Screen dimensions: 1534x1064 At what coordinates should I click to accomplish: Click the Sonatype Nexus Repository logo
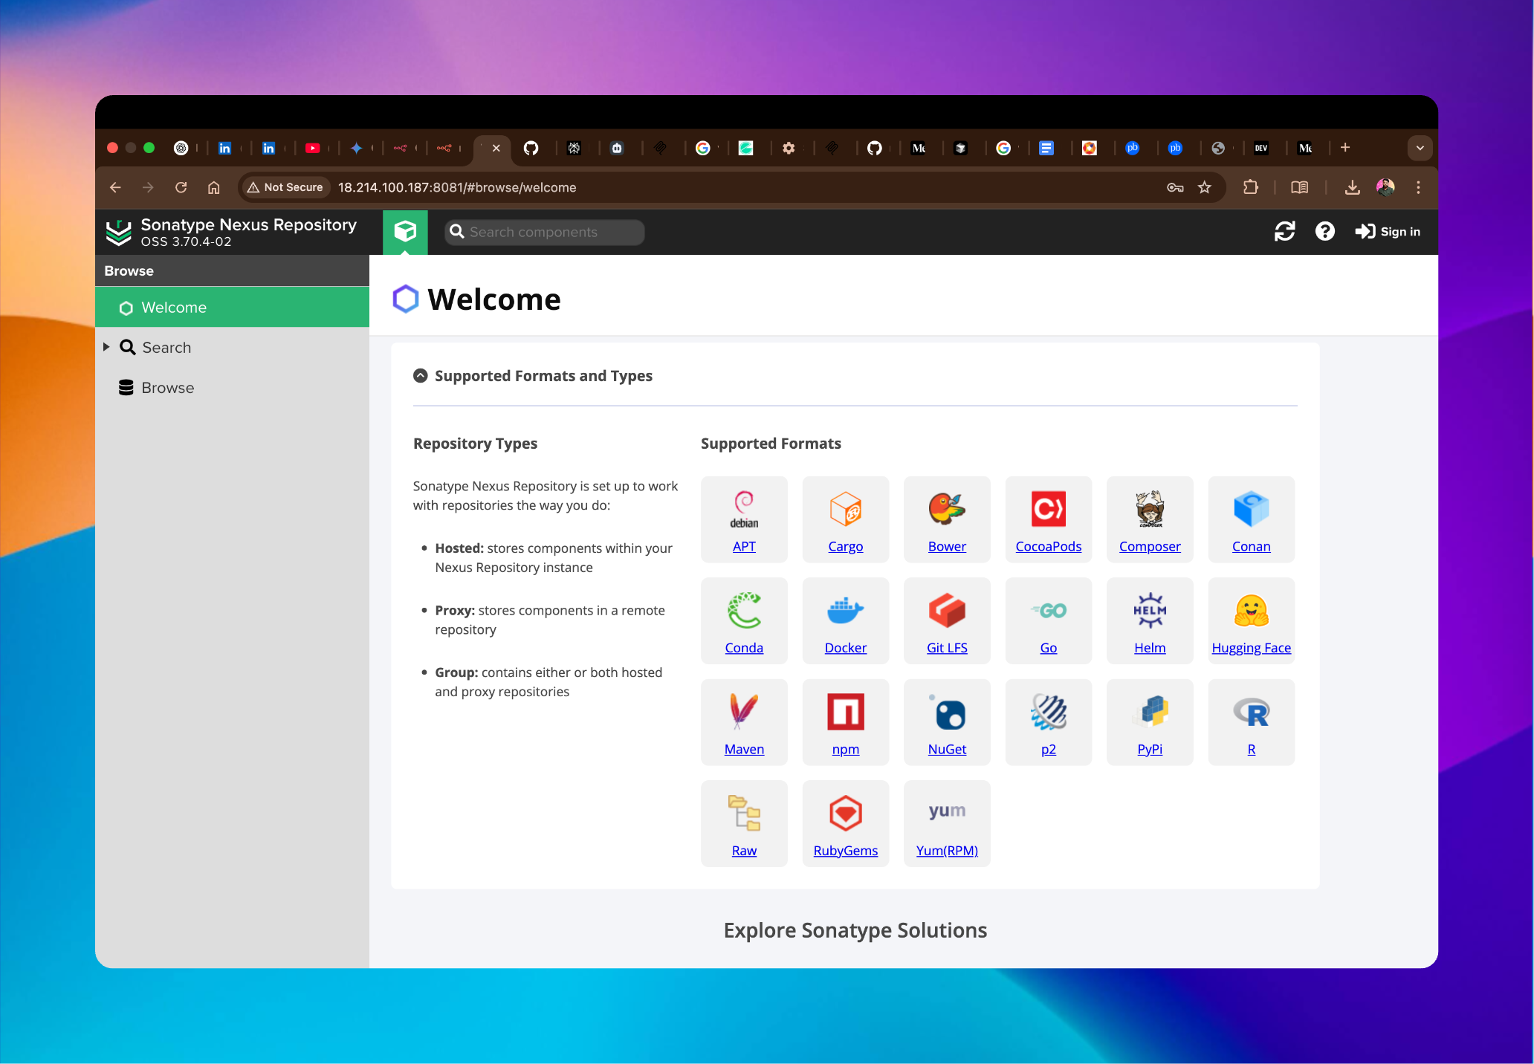119,232
